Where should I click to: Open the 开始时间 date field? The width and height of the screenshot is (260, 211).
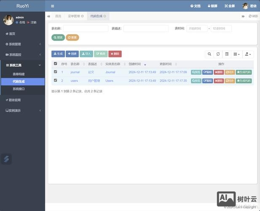(x=197, y=29)
